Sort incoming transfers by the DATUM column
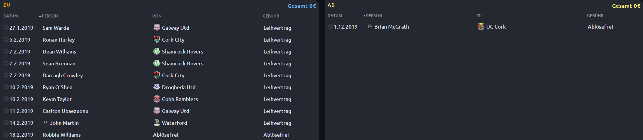Image resolution: width=643 pixels, height=140 pixels. tap(10, 16)
